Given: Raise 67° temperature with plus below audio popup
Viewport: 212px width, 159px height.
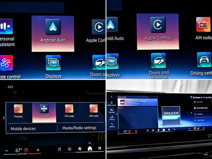Looking at the screenshot, I should point(38,150).
